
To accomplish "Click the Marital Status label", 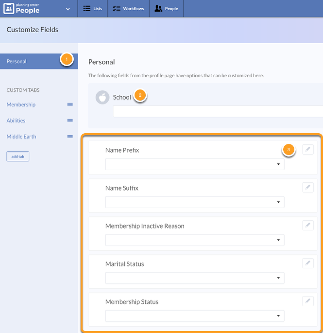I will tap(124, 264).
